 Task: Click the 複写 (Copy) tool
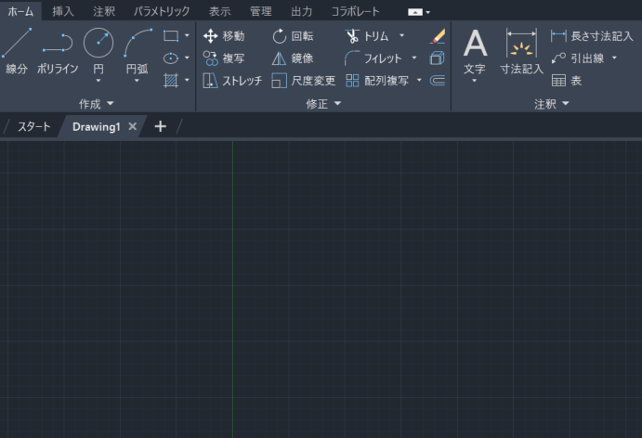(223, 58)
